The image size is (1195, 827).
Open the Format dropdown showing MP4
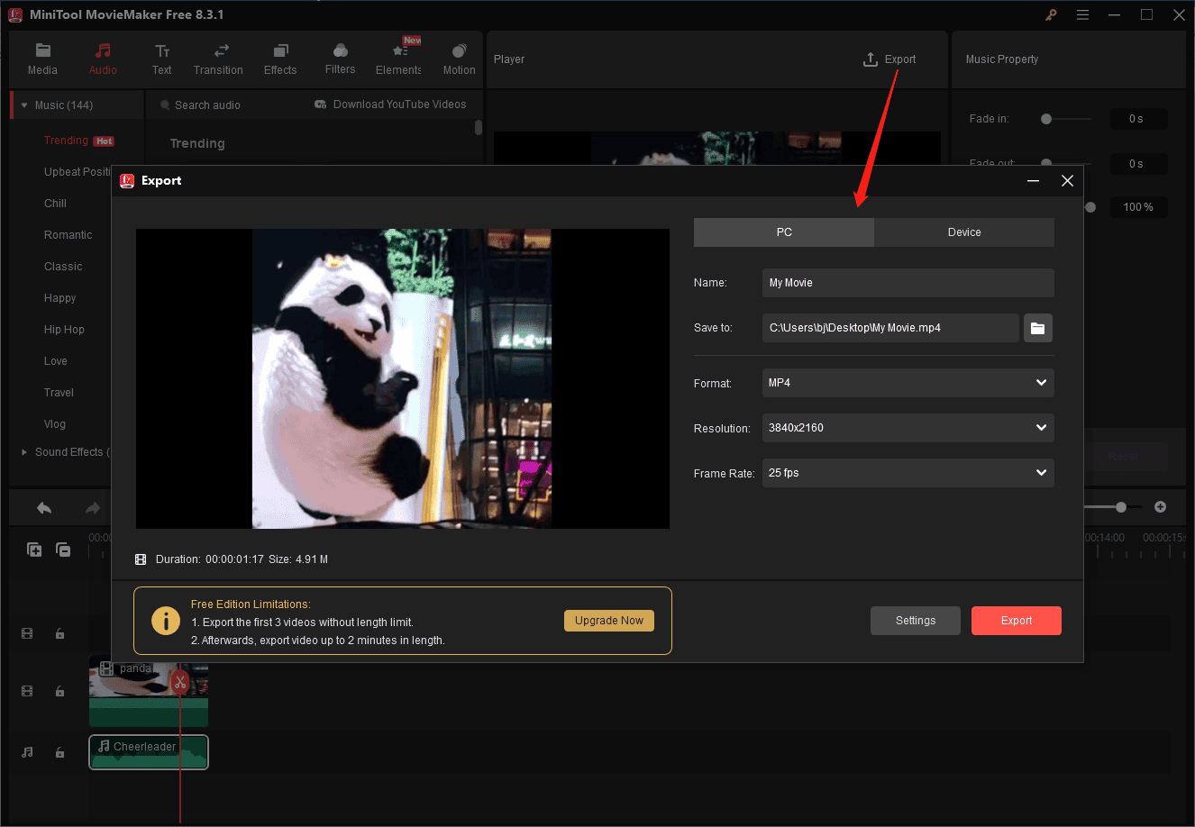[x=908, y=383]
